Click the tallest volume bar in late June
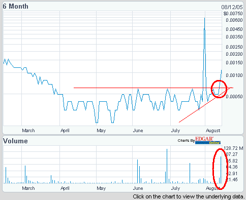 pyautogui.click(x=167, y=166)
